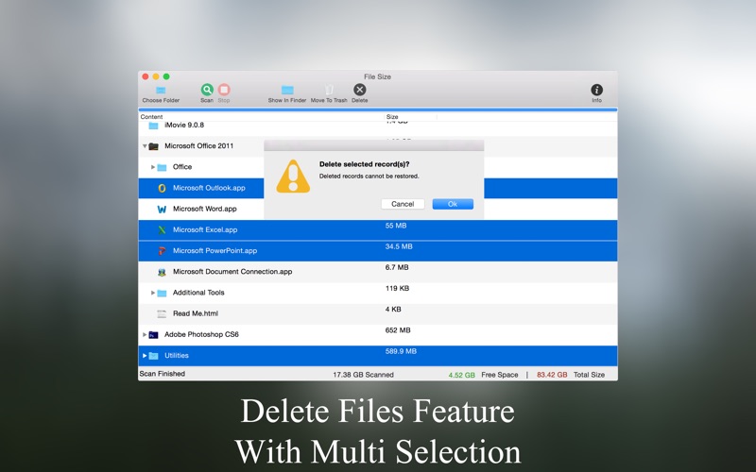Click the Office subfolder icon
This screenshot has height=472, width=756.
[162, 168]
